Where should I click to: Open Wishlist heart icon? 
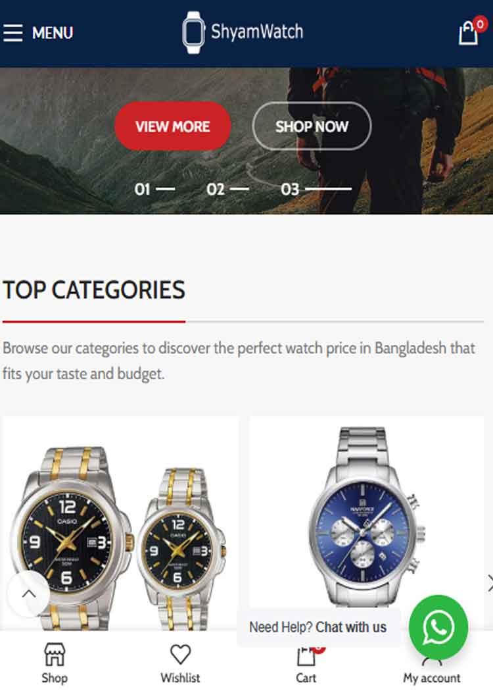(x=180, y=654)
